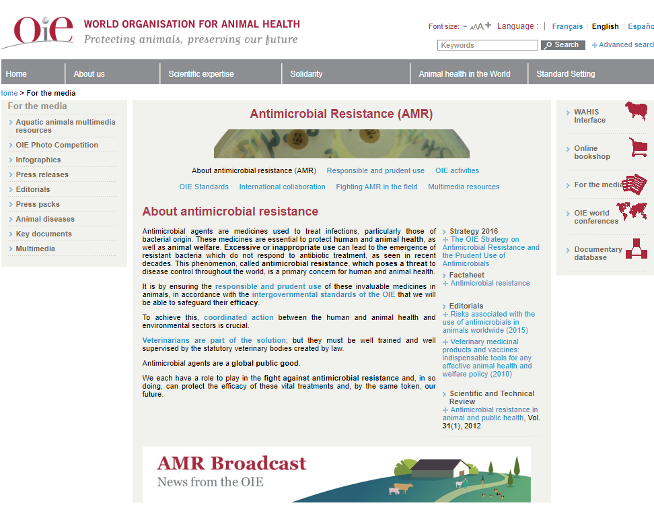Click the Documentary database icon
The image size is (654, 522).
pos(637,249)
